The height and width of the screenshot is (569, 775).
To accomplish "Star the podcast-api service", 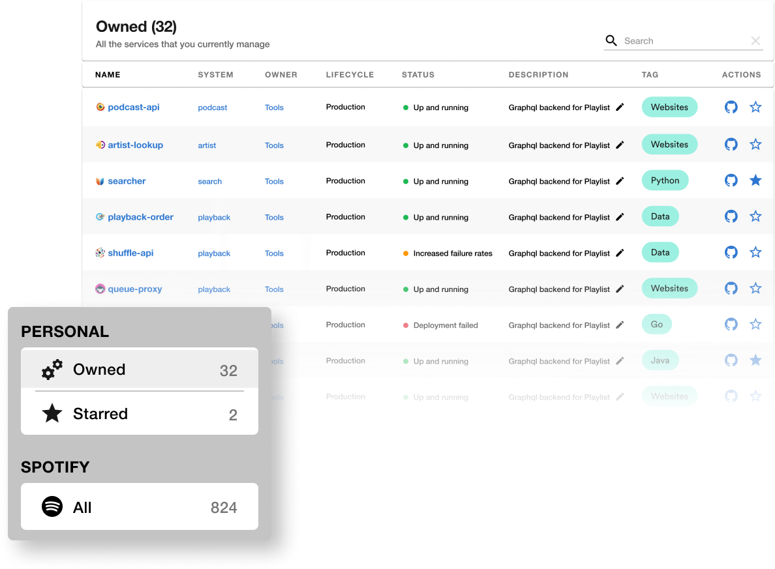I will 755,107.
